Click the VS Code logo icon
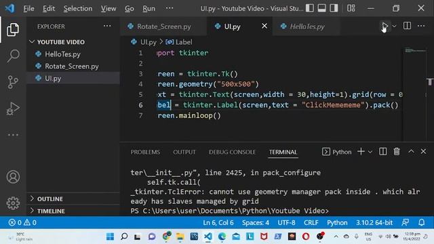The width and height of the screenshot is (434, 244). (x=9, y=8)
